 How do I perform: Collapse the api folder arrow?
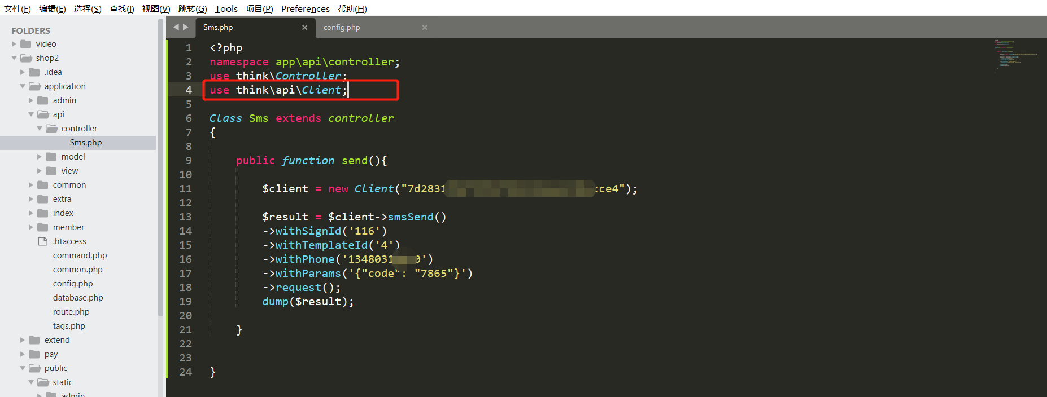(x=31, y=114)
